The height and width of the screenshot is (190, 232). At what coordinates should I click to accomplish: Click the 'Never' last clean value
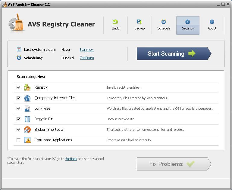(x=66, y=50)
